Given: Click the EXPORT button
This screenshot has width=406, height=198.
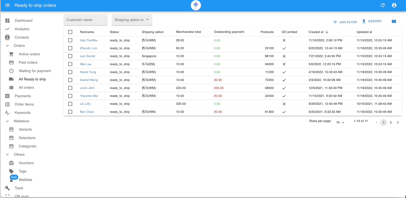Looking at the screenshot, I should pyautogui.click(x=372, y=21).
